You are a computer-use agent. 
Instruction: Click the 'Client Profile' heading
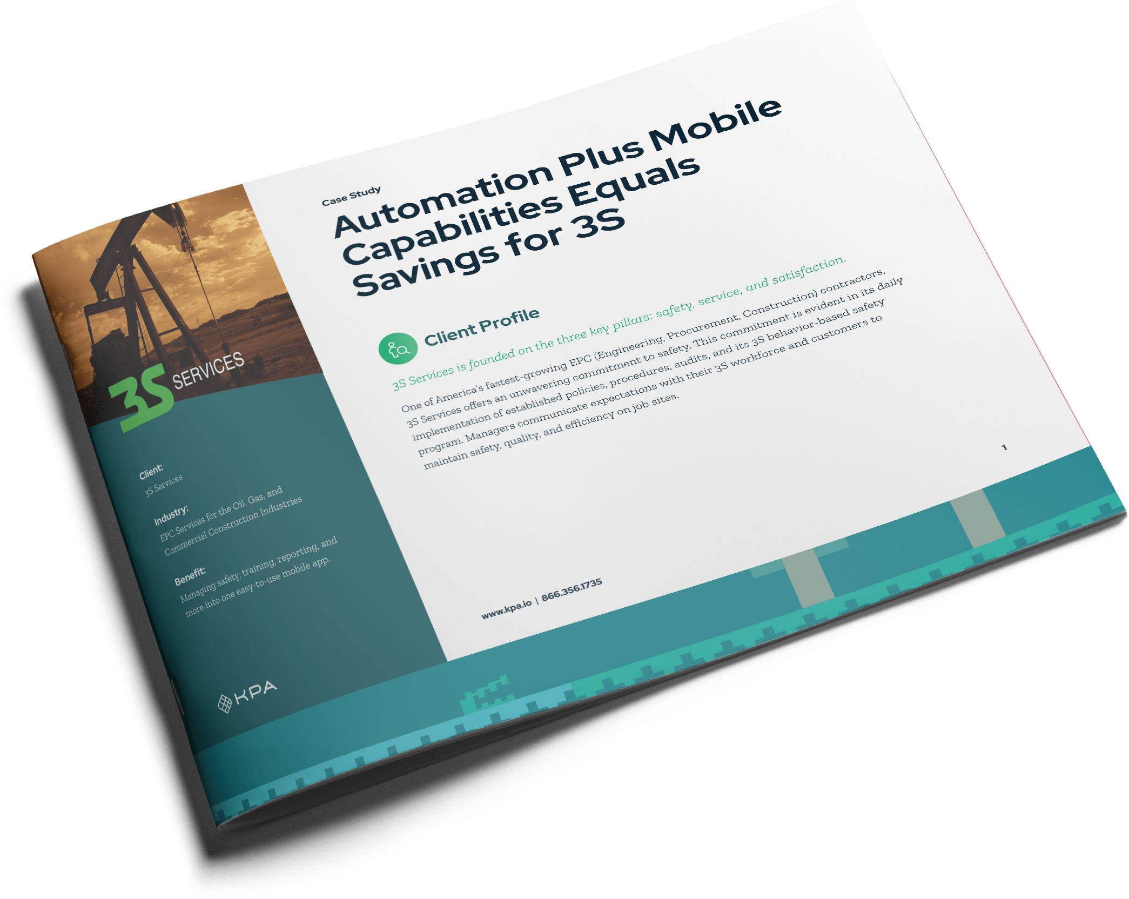pyautogui.click(x=482, y=327)
